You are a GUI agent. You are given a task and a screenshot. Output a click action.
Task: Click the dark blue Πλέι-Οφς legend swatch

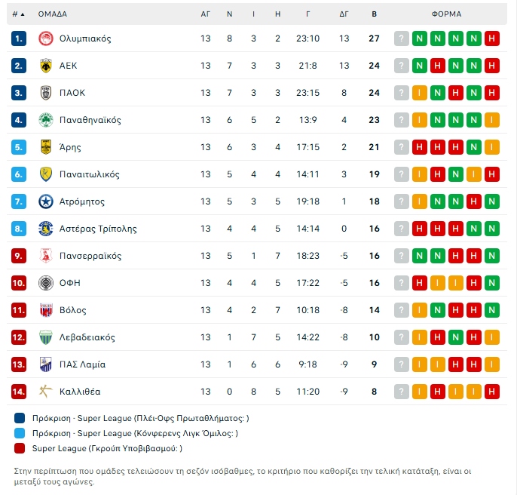click(20, 418)
